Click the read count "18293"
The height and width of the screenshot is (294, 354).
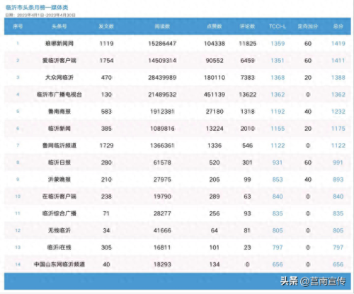point(162,264)
